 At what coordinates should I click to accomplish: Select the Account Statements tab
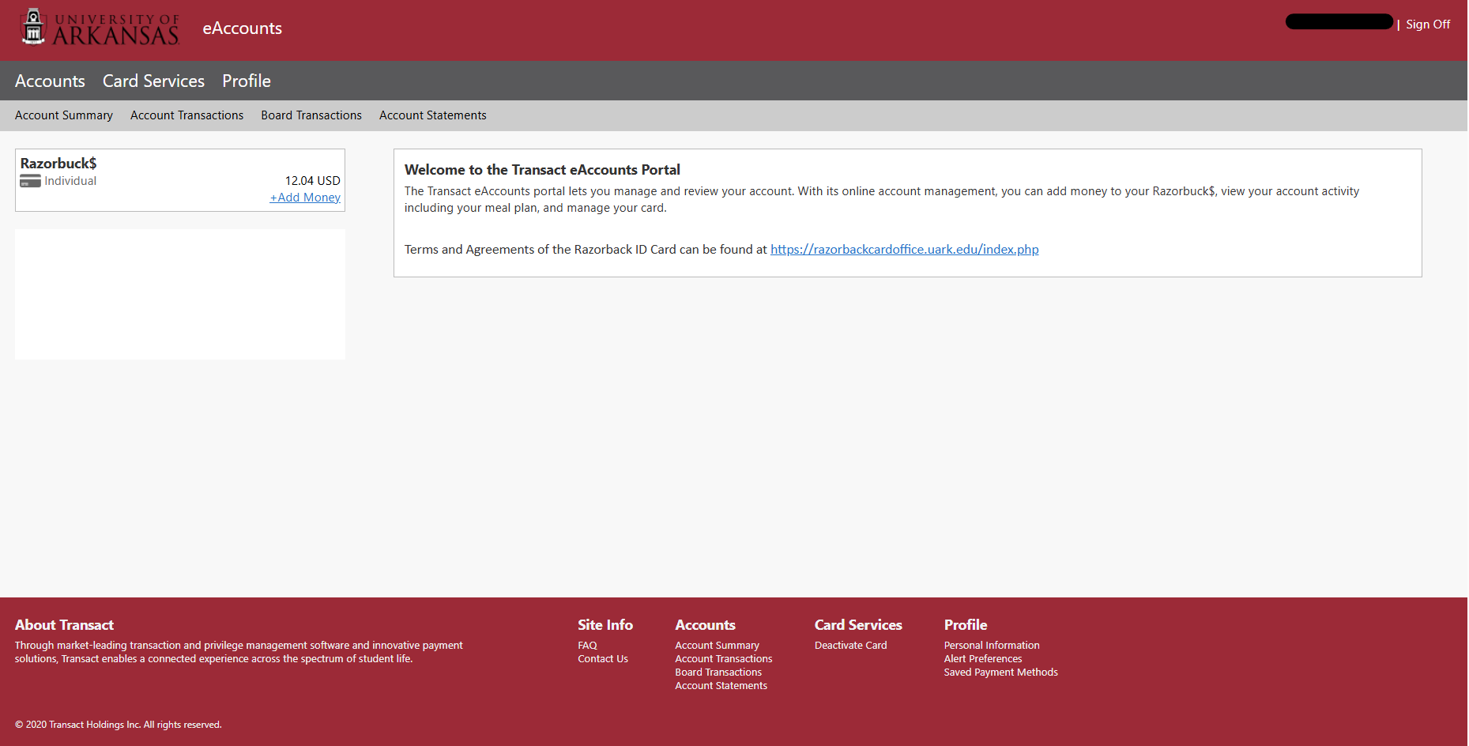433,115
